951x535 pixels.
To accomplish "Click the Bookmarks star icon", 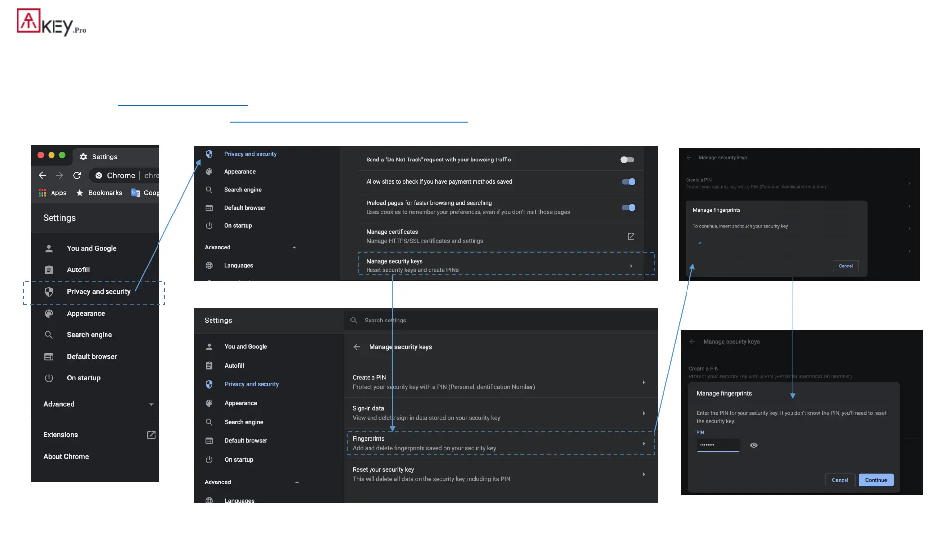I will [x=79, y=193].
